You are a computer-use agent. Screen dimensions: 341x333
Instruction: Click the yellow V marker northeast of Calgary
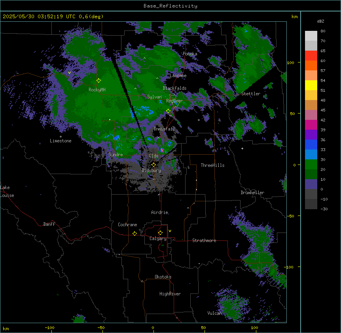click(170, 231)
